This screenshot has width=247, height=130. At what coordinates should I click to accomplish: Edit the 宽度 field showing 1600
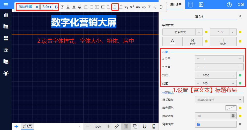pyautogui.click(x=216, y=75)
